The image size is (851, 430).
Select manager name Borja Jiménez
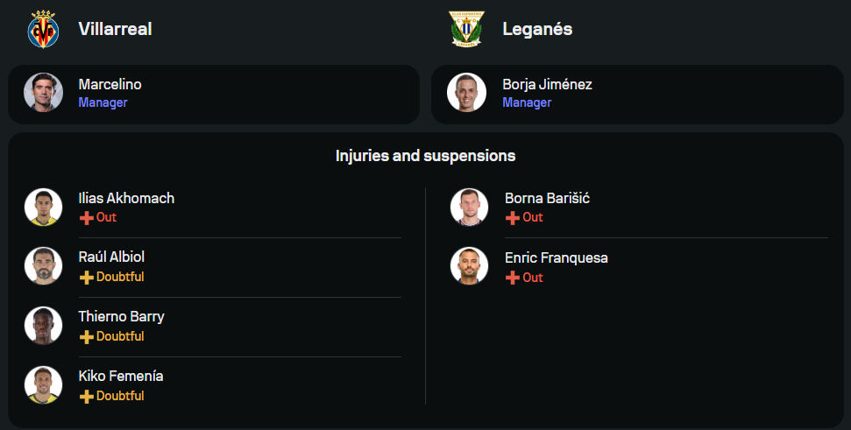click(547, 85)
